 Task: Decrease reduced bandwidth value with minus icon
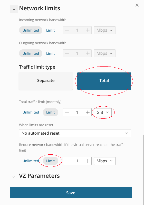click(67, 161)
